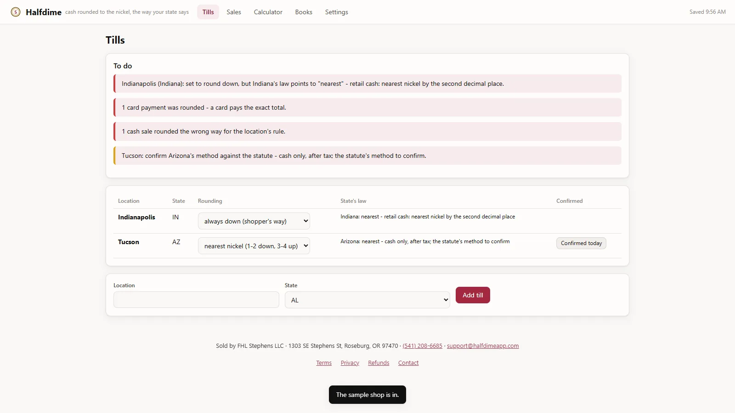Open the support@halfdimeapp.com email link
This screenshot has height=413, width=735.
tap(483, 346)
